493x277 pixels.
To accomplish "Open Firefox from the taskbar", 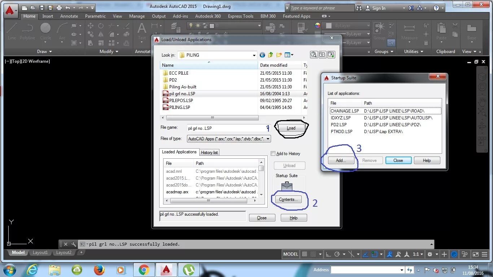I will point(99,270).
